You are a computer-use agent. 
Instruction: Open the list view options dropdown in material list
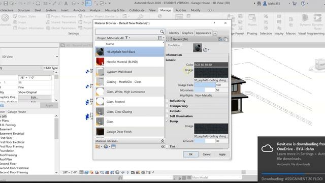click(161, 38)
